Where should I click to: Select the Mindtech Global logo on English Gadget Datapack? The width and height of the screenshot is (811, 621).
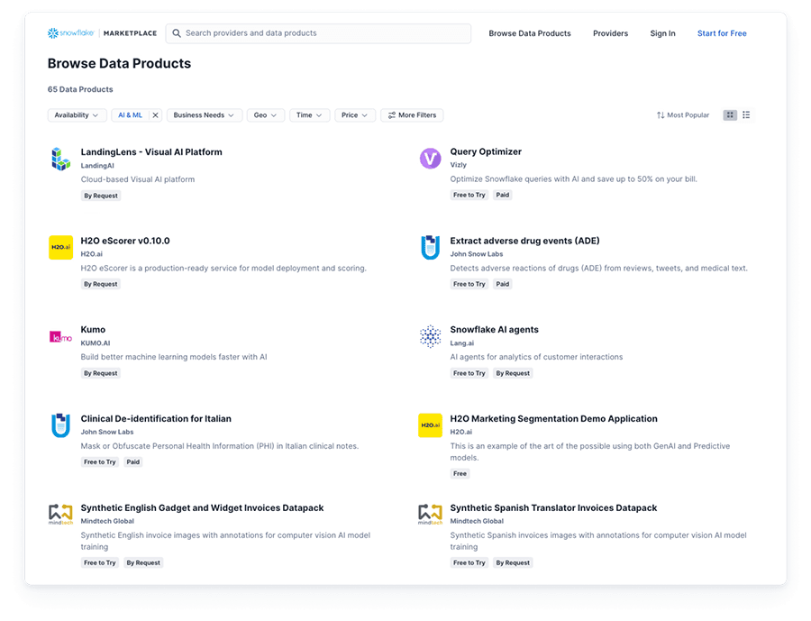point(59,514)
